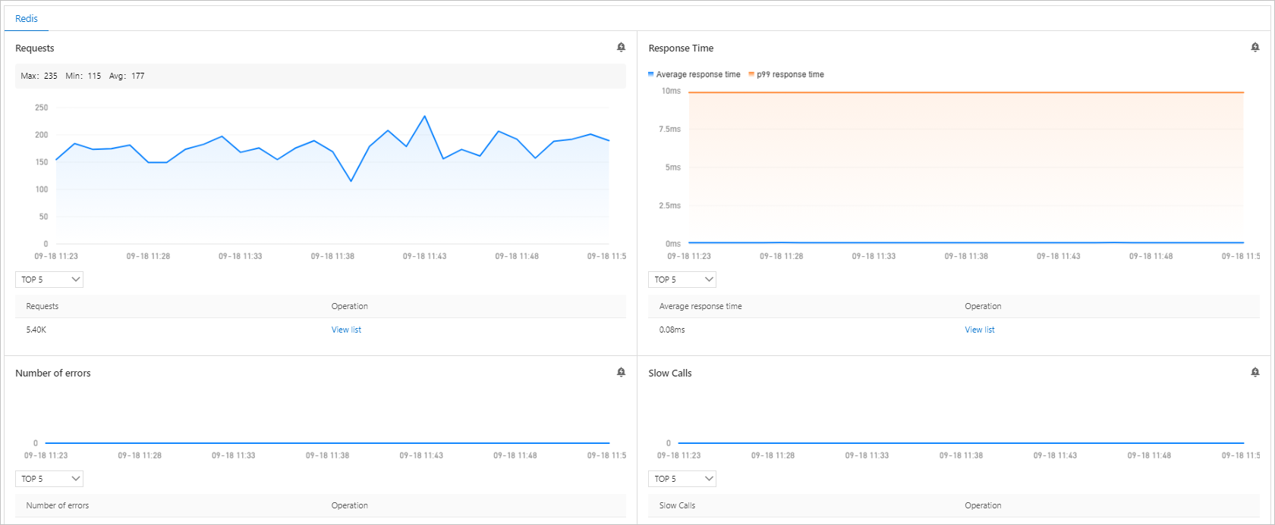Image resolution: width=1275 pixels, height=525 pixels.
Task: Click the Average response time column header
Action: coord(700,306)
